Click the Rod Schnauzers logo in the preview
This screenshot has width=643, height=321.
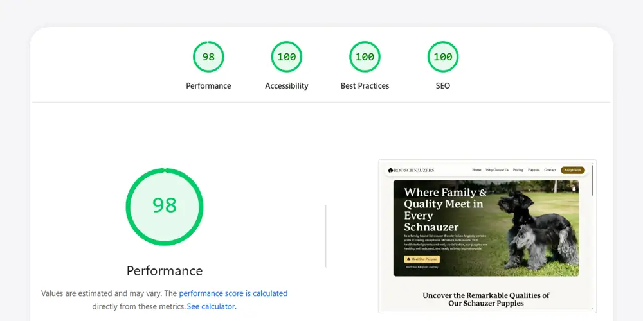point(412,170)
